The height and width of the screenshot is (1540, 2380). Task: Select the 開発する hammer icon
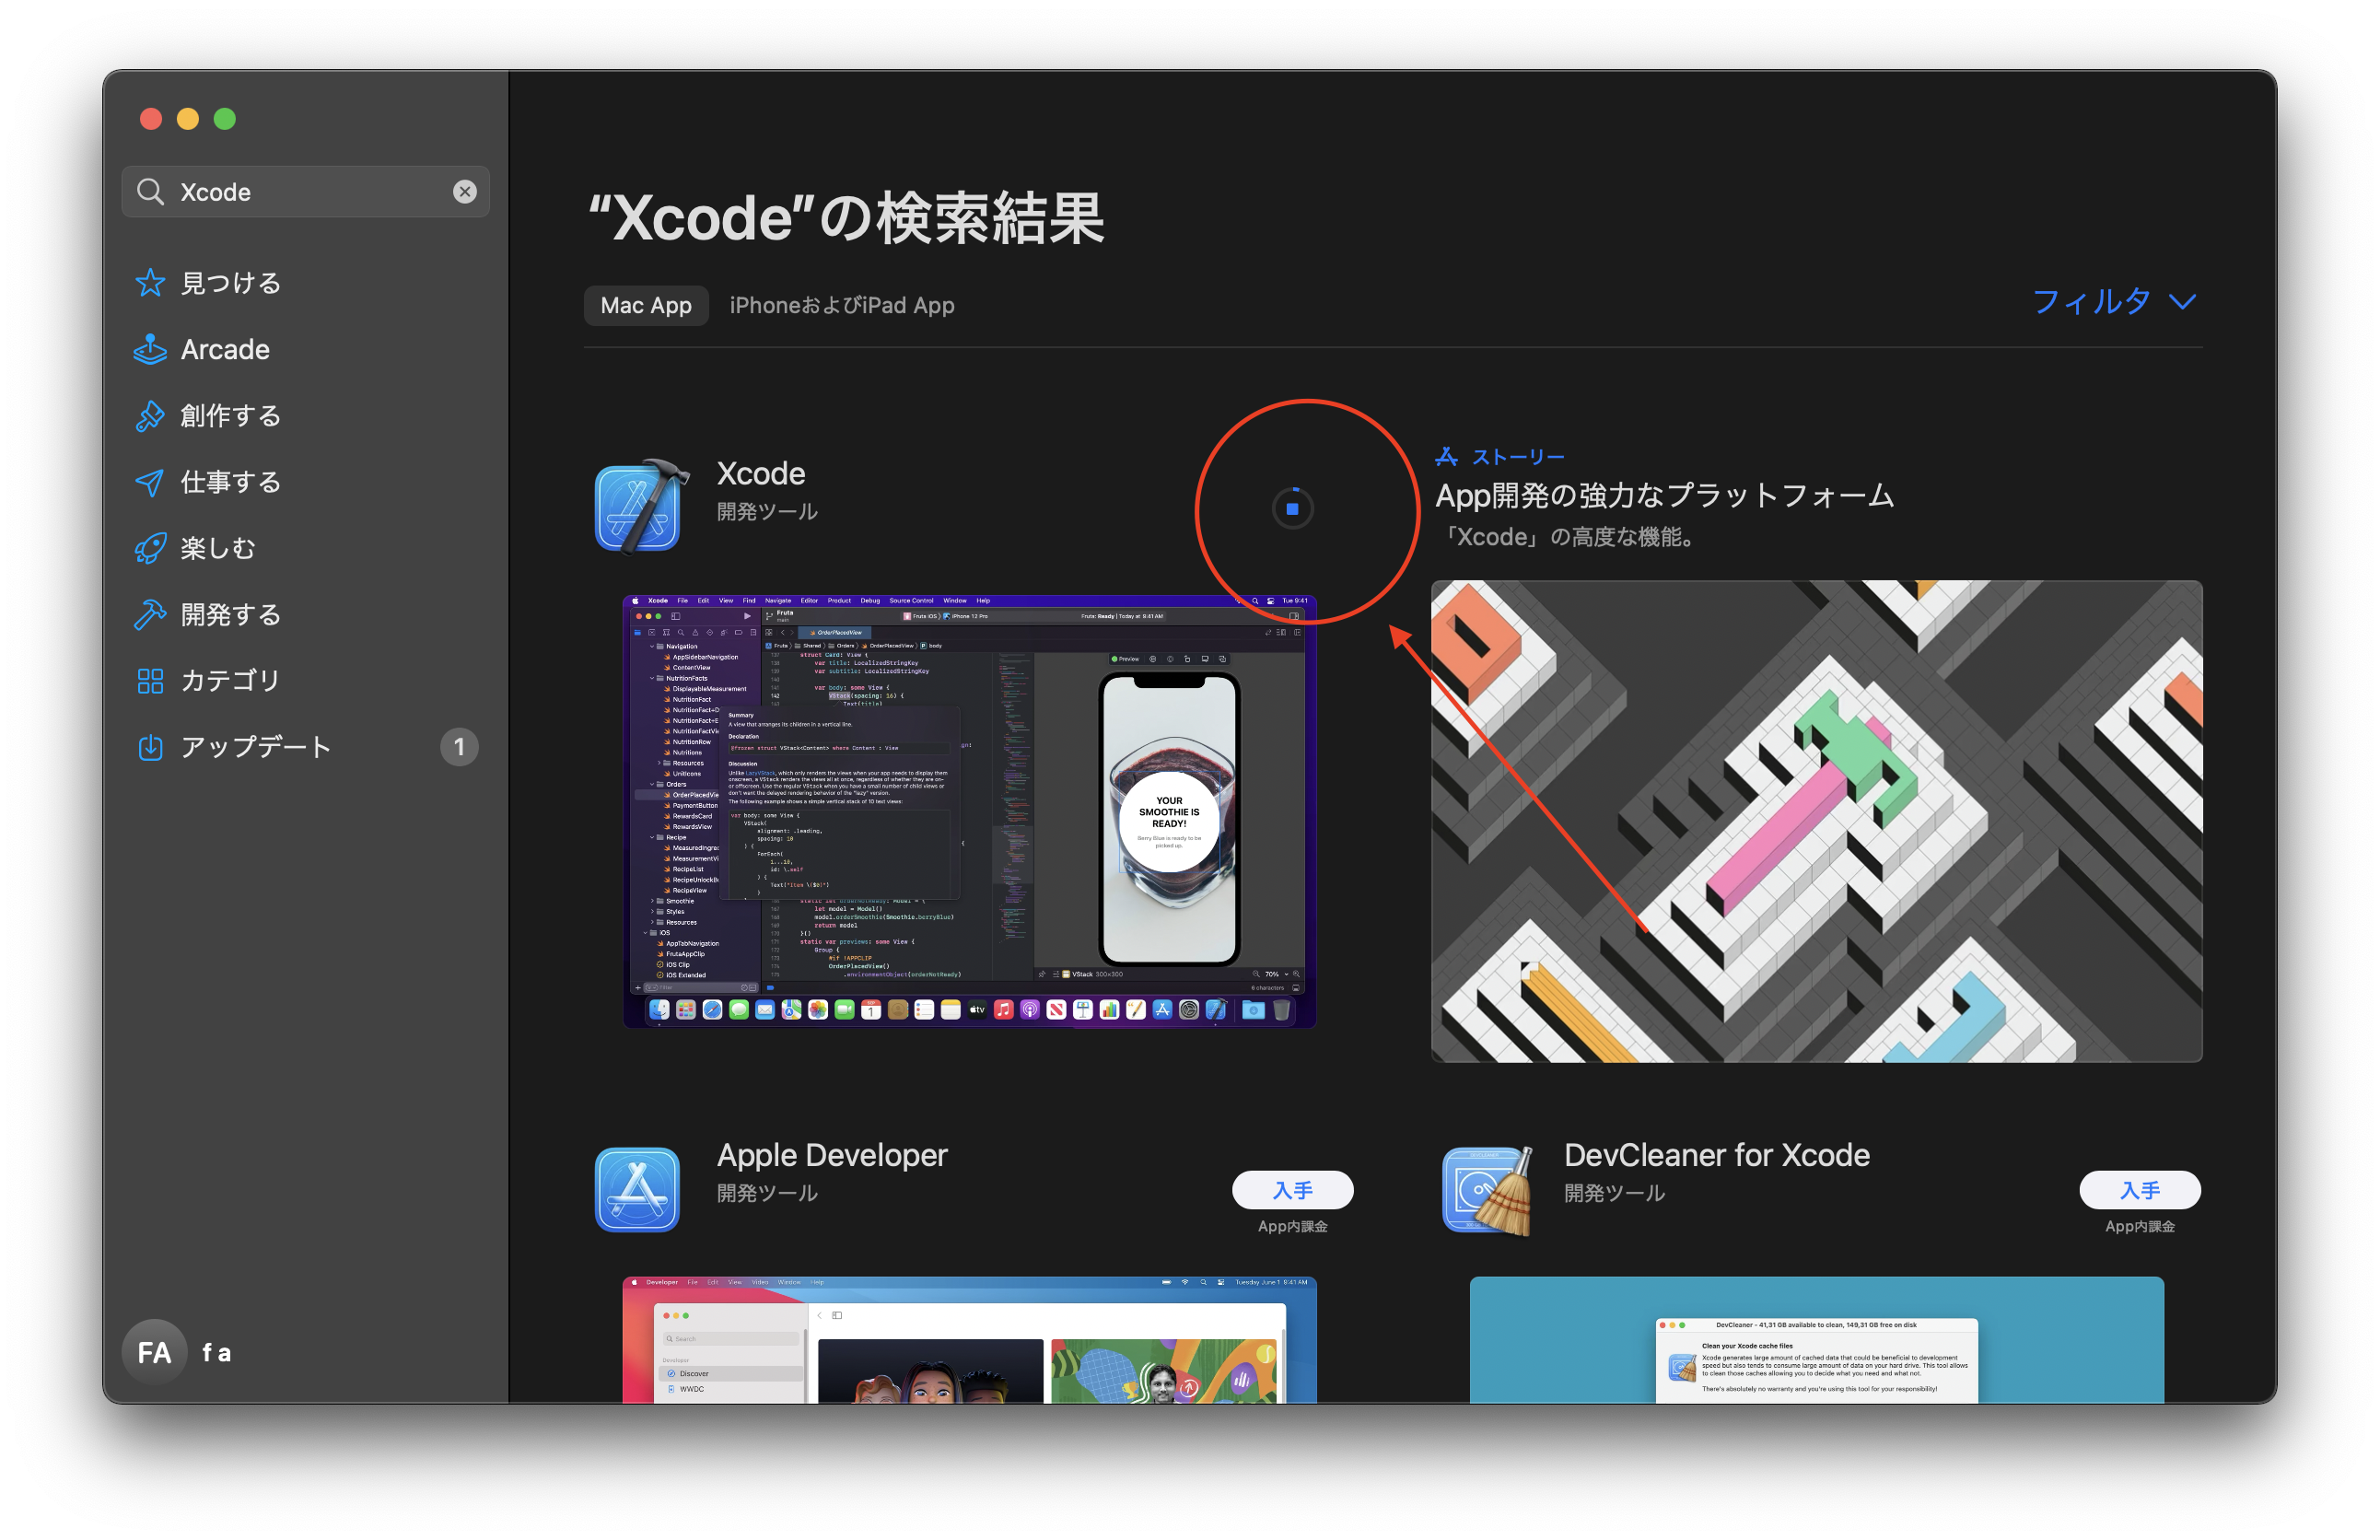click(x=150, y=614)
